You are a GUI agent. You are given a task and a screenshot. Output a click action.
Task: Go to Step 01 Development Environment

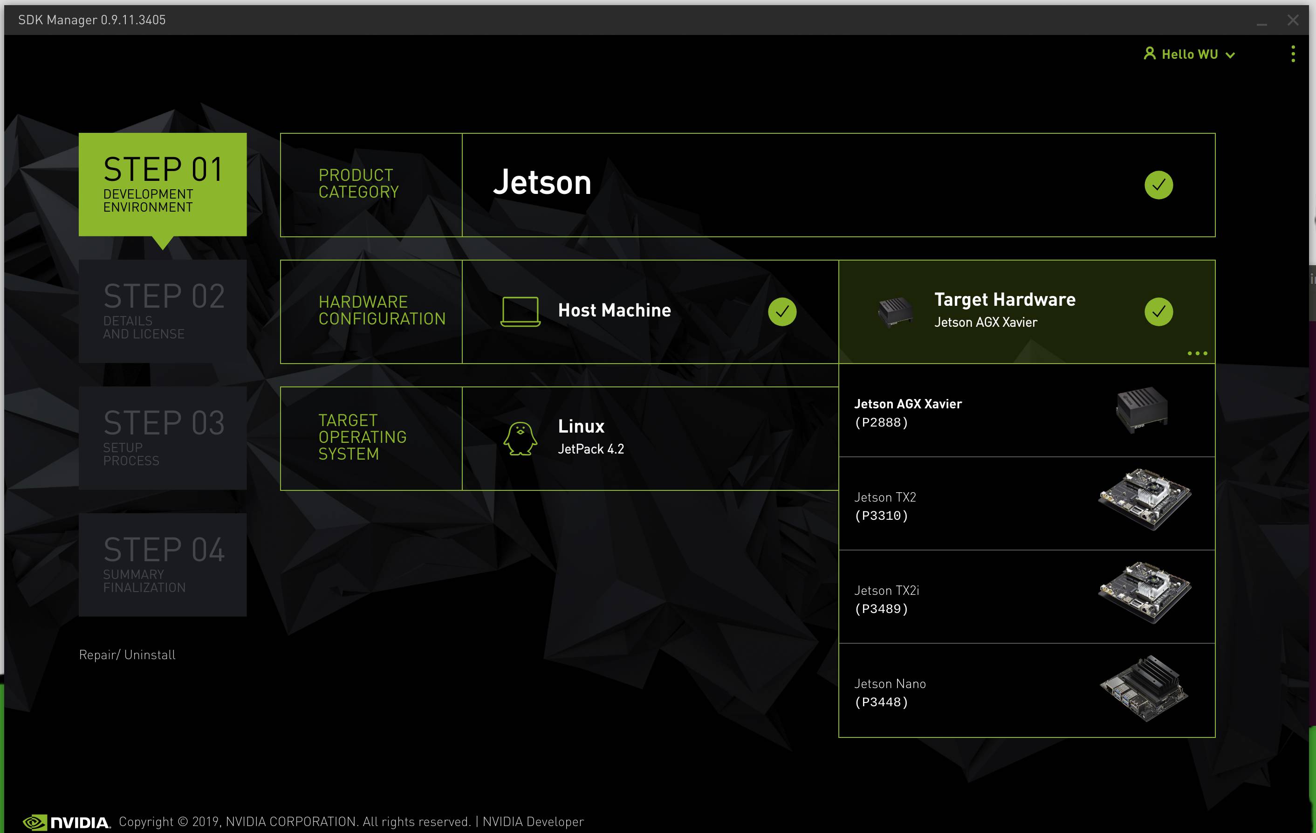[x=163, y=185]
